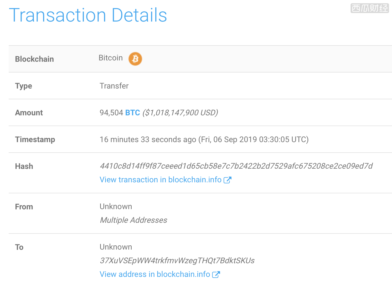The width and height of the screenshot is (392, 300).
Task: Click the timestamp 16 minutes 33 seconds ago
Action: (x=148, y=139)
